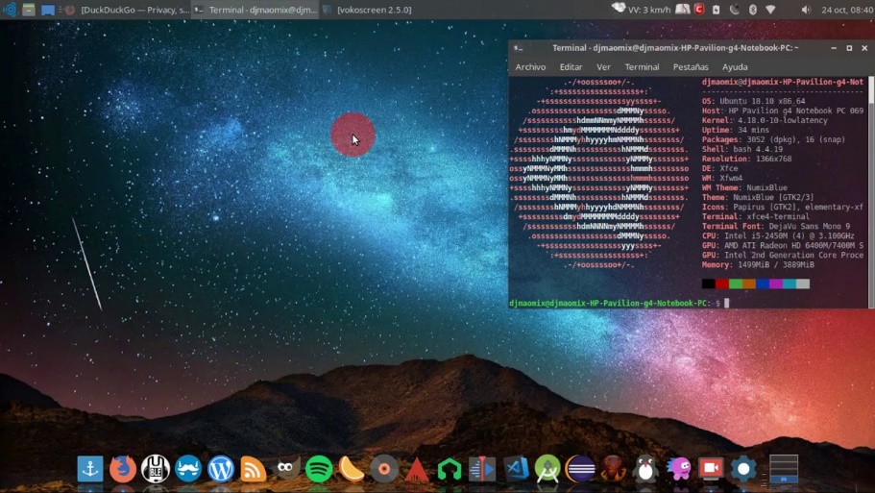Open Spotify from the dock
875x493 pixels.
(x=319, y=469)
